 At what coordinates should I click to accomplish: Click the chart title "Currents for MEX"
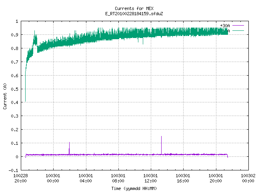134,8
